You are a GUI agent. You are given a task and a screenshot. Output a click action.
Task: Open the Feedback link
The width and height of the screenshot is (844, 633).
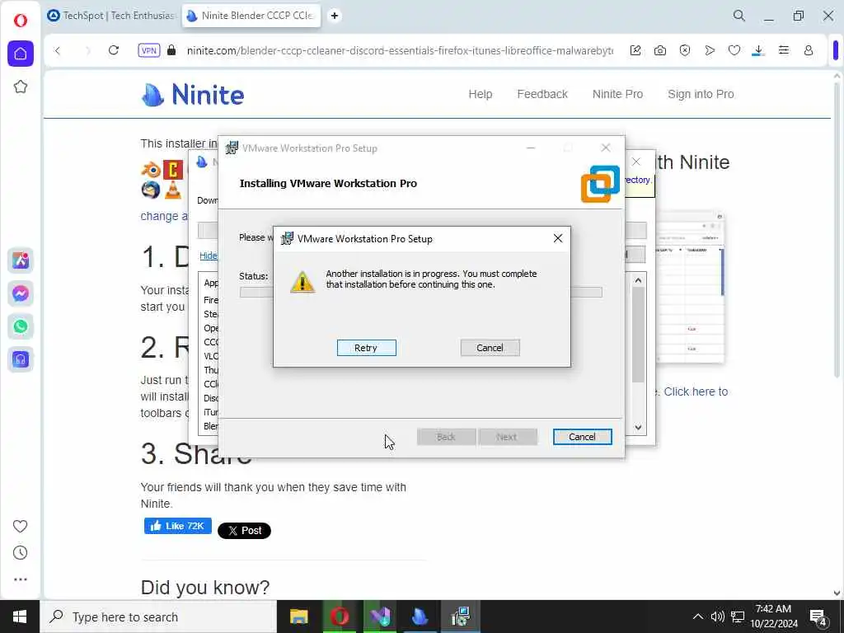pos(542,94)
